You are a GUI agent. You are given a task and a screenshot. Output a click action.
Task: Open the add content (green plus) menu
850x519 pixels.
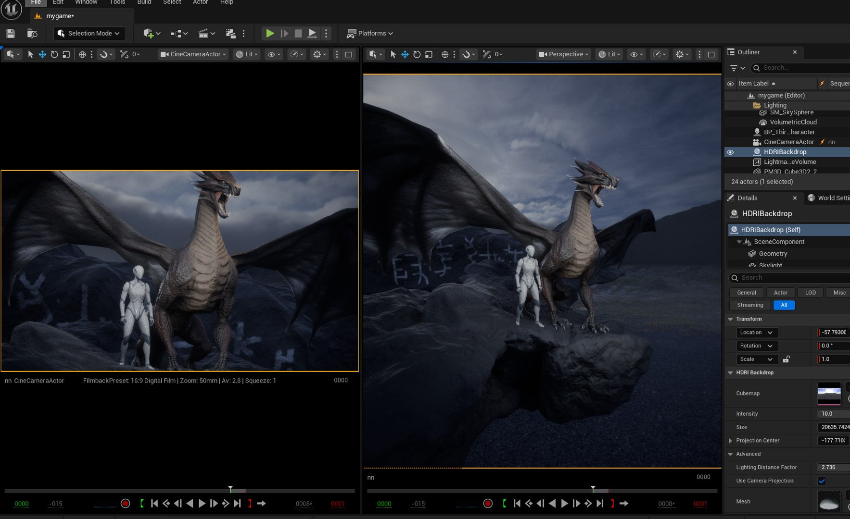[152, 33]
